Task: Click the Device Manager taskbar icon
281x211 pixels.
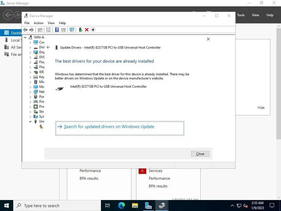Action: [162, 206]
